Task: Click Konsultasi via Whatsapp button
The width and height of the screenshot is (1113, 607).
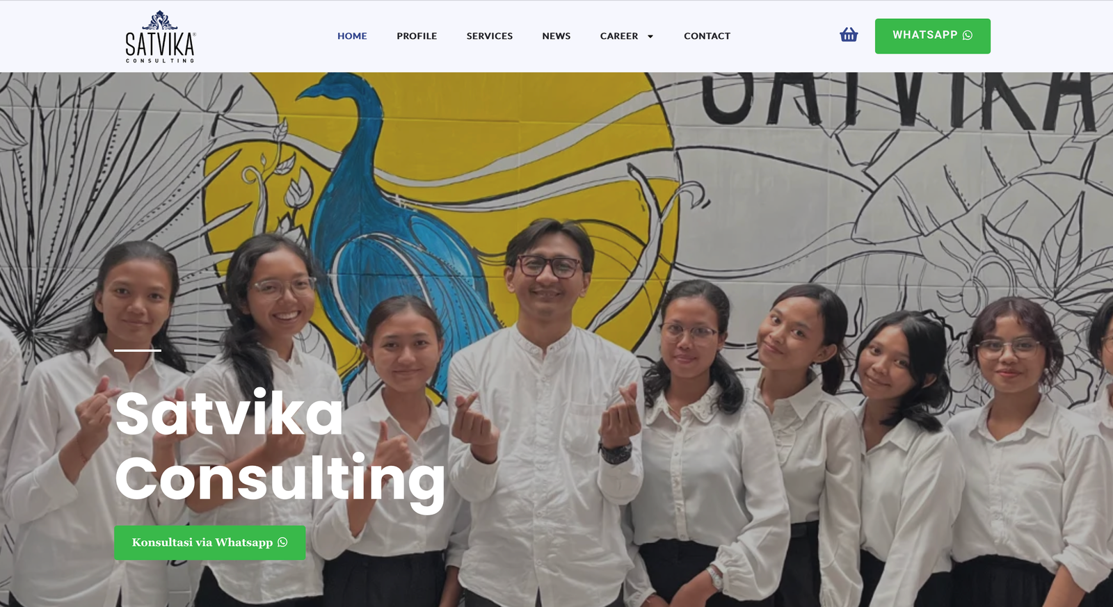Action: point(210,543)
